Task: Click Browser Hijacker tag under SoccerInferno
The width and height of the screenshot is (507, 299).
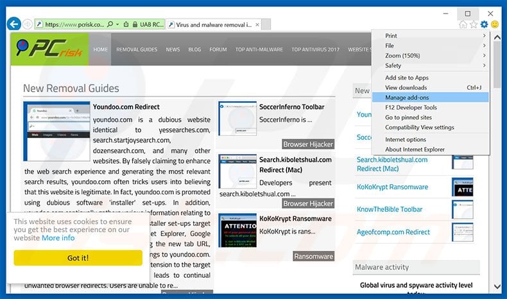Action: pyautogui.click(x=308, y=144)
